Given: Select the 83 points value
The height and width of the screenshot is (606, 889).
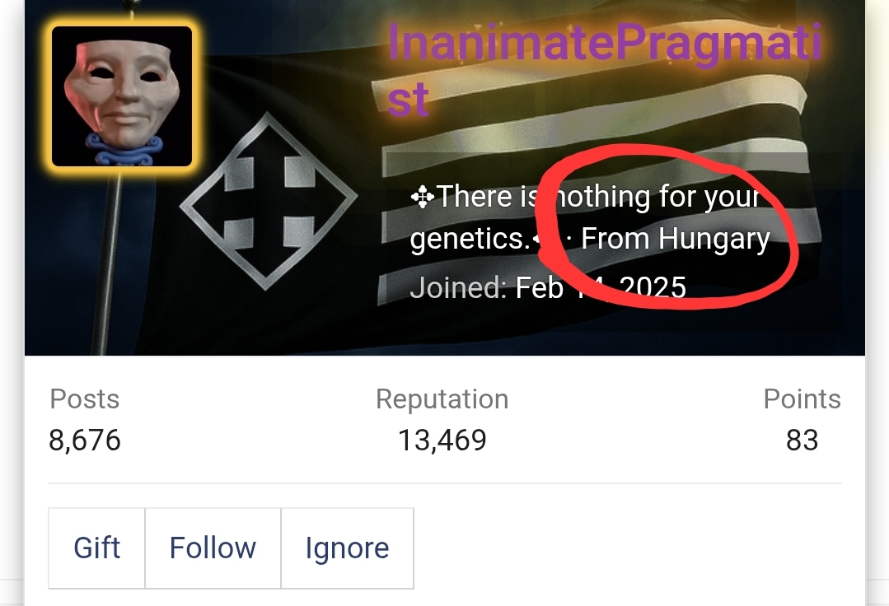Looking at the screenshot, I should point(802,440).
